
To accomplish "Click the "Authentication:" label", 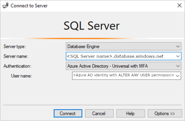I will click(x=17, y=66).
